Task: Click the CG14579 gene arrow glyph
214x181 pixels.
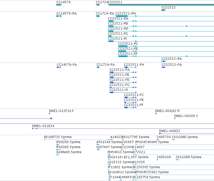Action: (59, 5)
